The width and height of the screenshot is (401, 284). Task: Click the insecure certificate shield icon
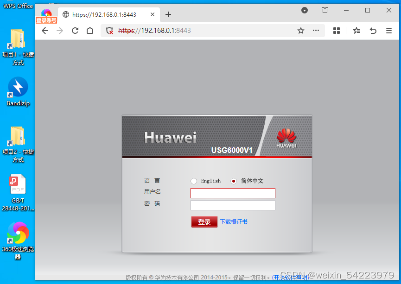110,31
